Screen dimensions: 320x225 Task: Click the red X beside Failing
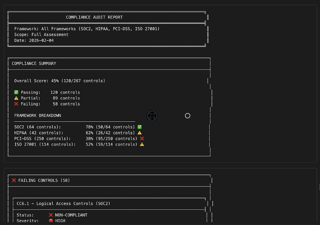point(16,104)
